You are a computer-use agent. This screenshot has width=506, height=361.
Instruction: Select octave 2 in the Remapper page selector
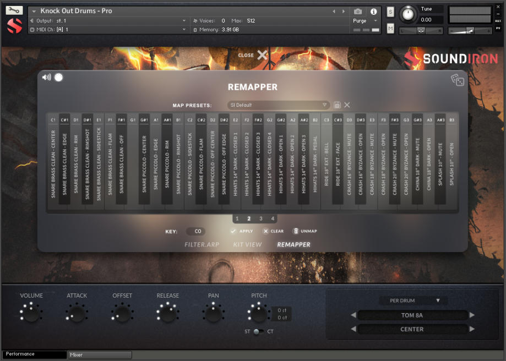[x=249, y=218]
